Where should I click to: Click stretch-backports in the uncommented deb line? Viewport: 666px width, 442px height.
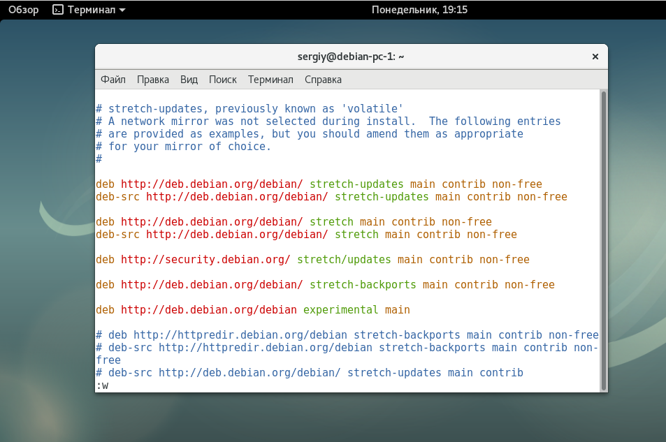(363, 285)
